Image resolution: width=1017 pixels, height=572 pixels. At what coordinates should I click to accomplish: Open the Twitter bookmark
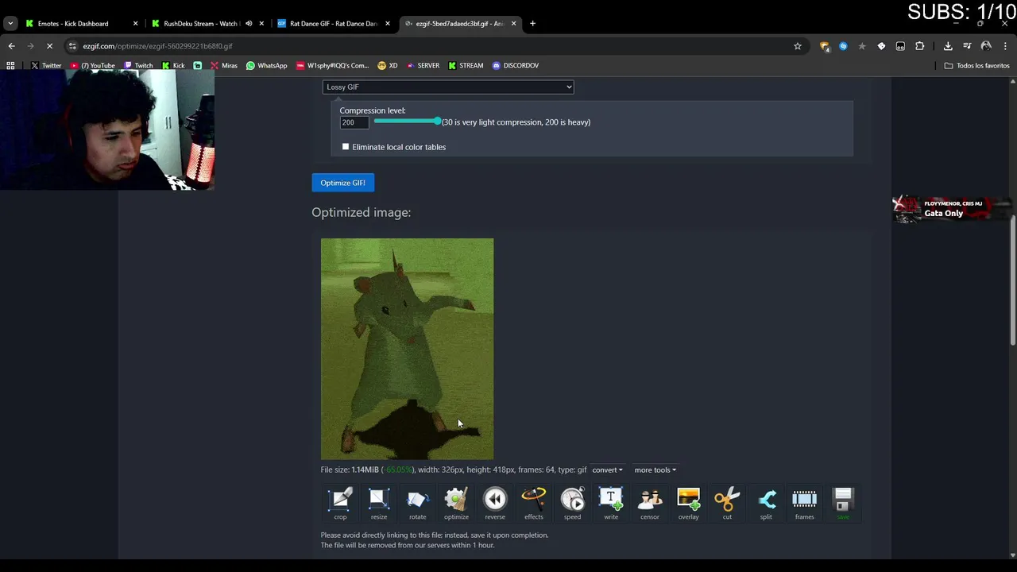pos(45,66)
